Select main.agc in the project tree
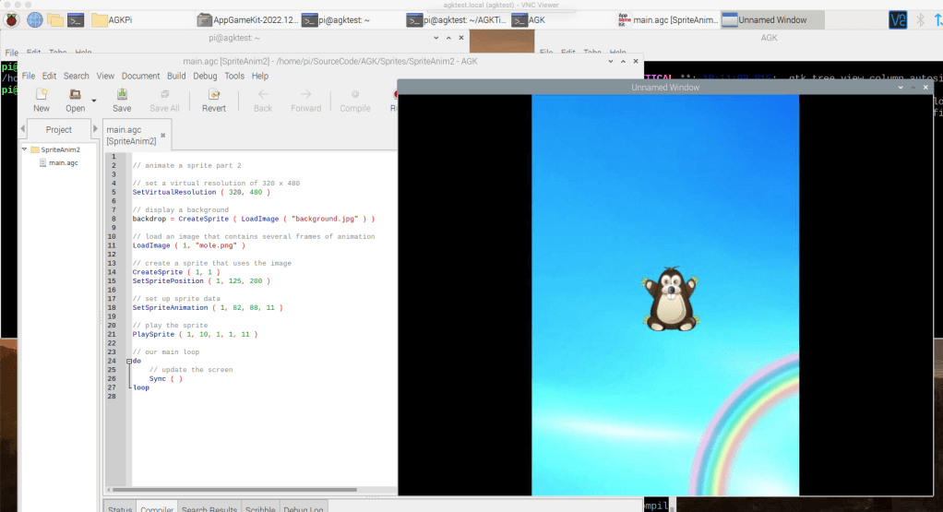Viewport: 943px width, 512px height. 63,162
